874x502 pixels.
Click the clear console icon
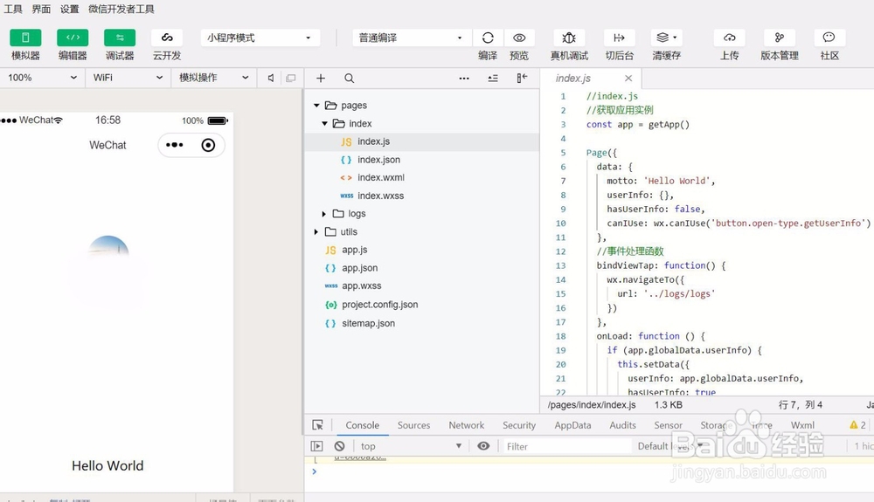[x=339, y=446]
